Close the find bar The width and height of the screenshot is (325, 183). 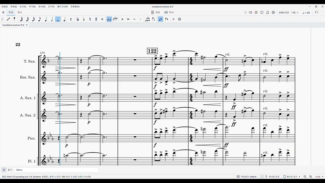4,170
